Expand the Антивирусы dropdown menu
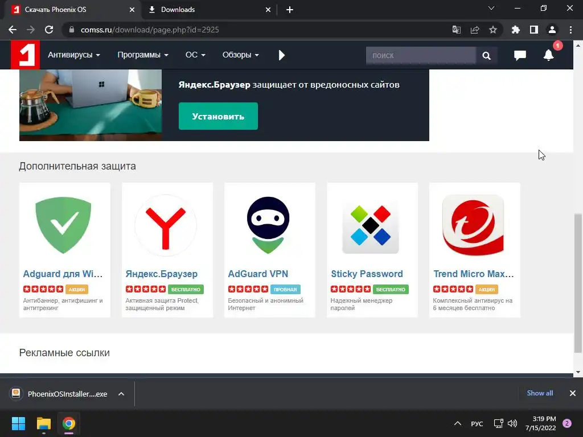 click(73, 55)
